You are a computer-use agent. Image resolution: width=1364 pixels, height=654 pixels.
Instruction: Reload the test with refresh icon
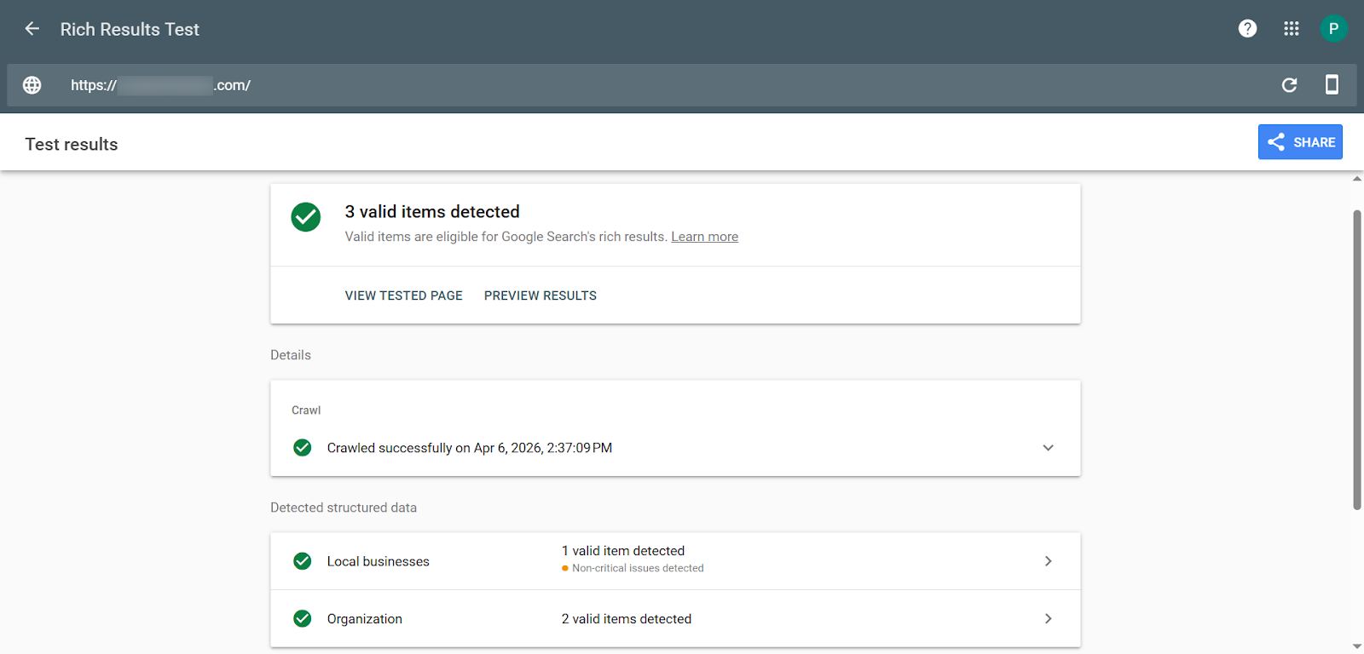tap(1289, 85)
